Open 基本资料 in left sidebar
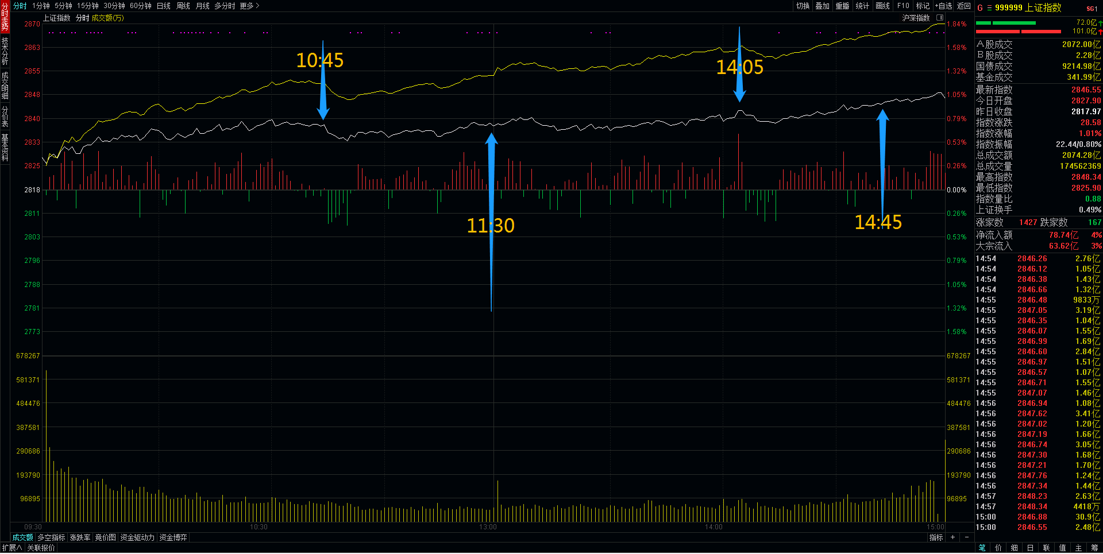This screenshot has height=554, width=1103. (x=5, y=147)
